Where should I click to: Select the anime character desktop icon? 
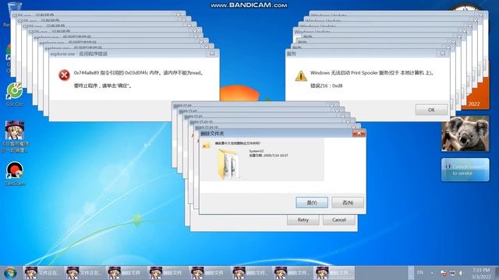click(15, 137)
